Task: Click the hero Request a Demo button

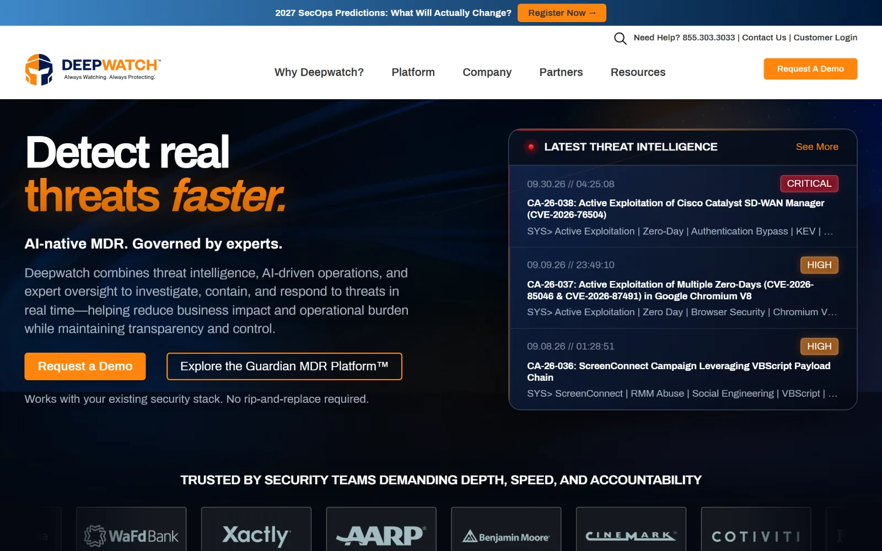Action: tap(85, 366)
